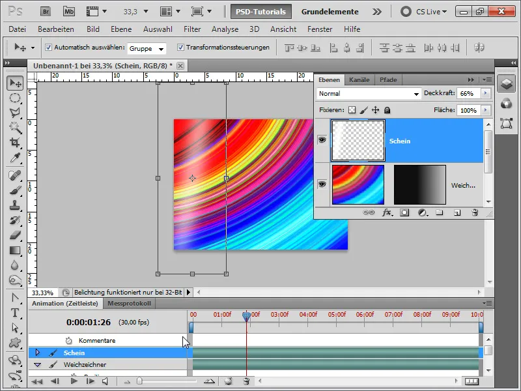Create a new layer

pos(457,212)
